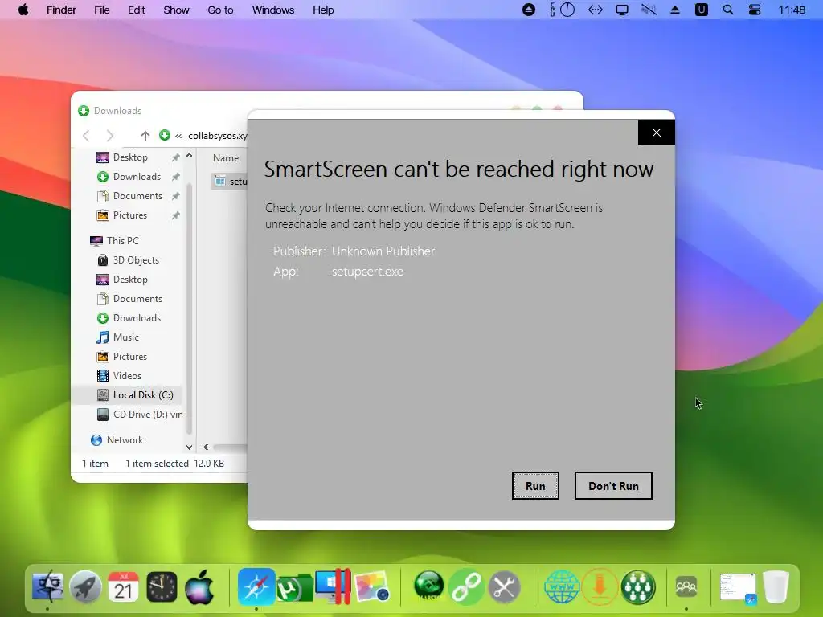Launch Safari from the dock

tap(256, 586)
